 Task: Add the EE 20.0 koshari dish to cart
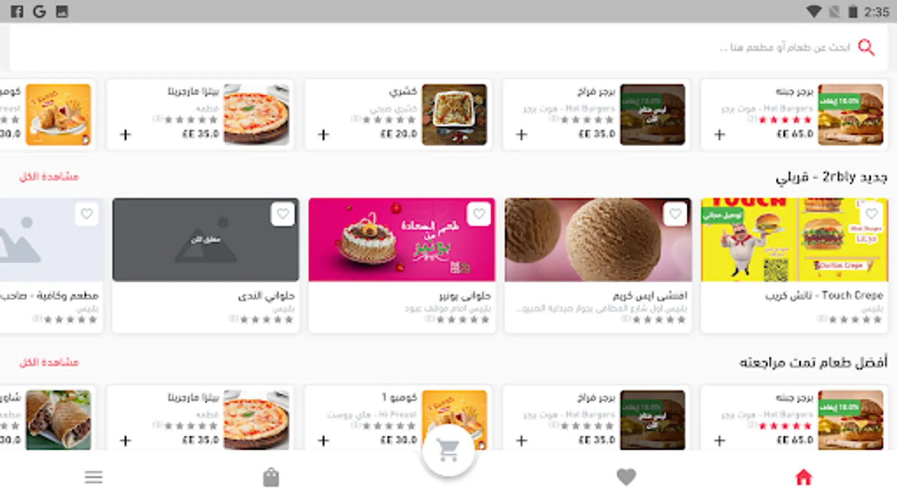click(x=323, y=134)
